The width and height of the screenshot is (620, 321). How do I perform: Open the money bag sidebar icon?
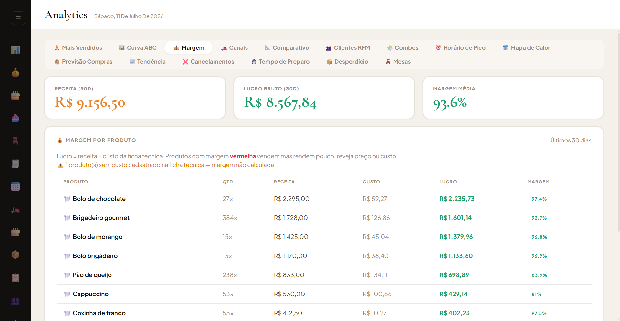pos(15,73)
